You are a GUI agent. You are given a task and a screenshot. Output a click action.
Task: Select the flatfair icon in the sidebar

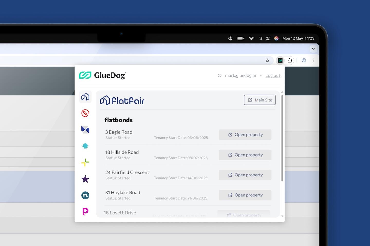coord(85,97)
